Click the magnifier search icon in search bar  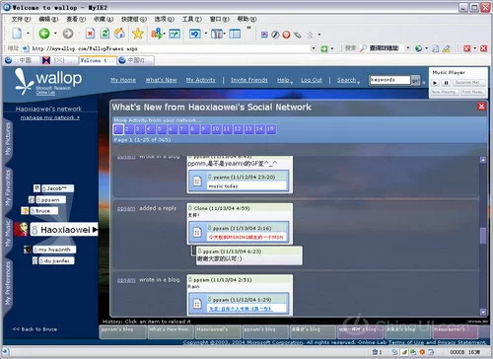363,48
